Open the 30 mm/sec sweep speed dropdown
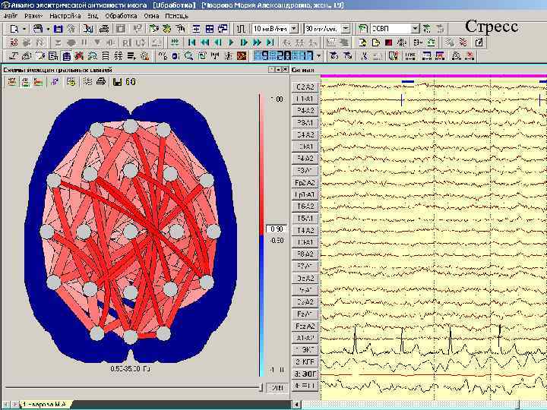 click(346, 28)
